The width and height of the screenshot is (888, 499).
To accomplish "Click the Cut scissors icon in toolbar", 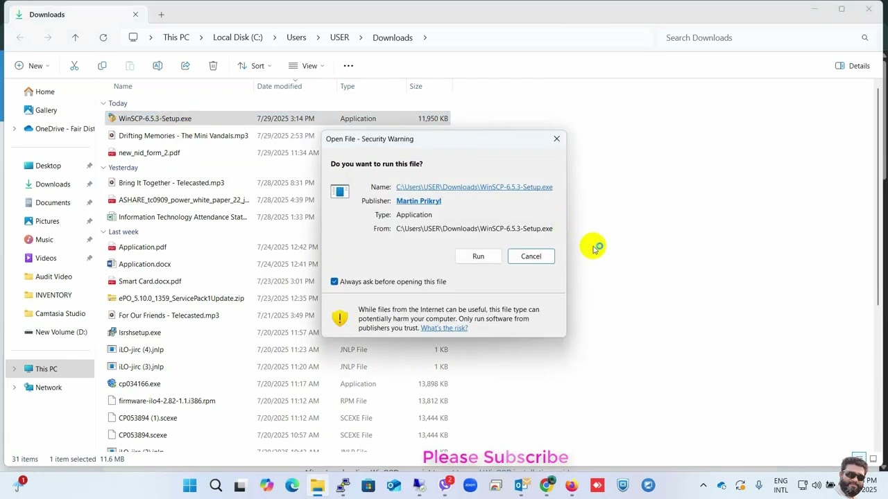I will click(x=74, y=66).
